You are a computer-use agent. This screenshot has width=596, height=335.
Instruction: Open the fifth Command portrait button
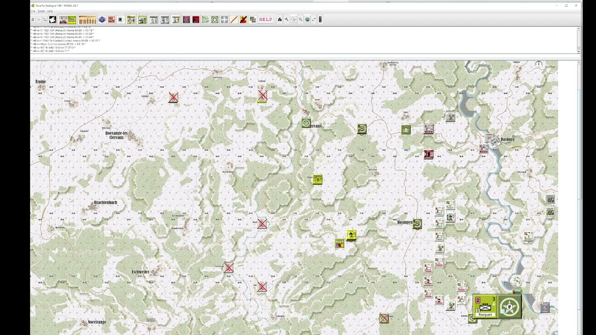(176, 20)
